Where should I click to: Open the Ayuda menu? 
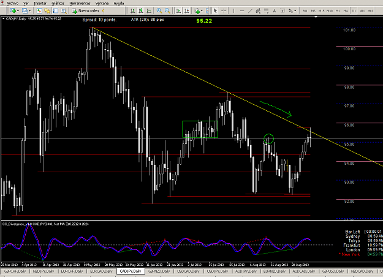pos(119,3)
